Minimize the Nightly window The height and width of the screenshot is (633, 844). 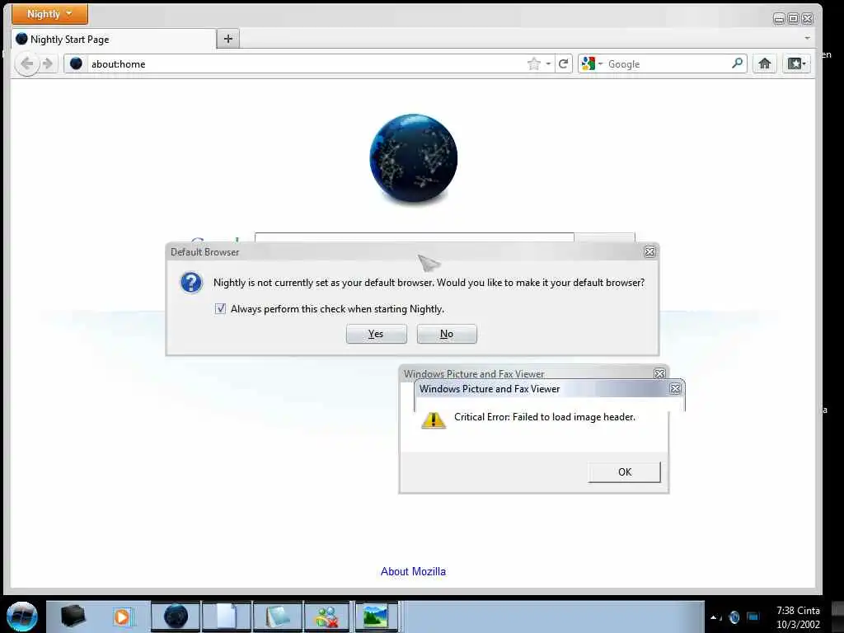[778, 19]
